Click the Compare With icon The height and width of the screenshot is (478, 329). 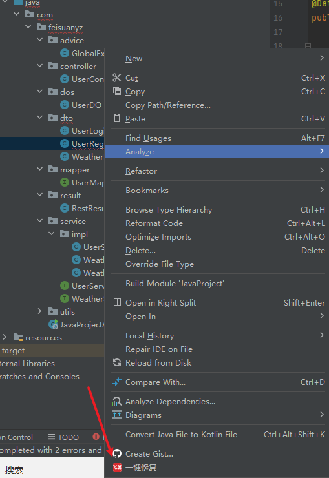(x=117, y=382)
